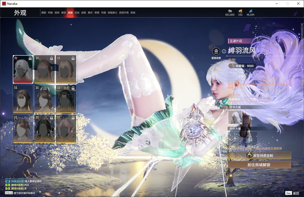Switch to the 时装 tab
This screenshot has width=304, height=197.
coord(50,13)
